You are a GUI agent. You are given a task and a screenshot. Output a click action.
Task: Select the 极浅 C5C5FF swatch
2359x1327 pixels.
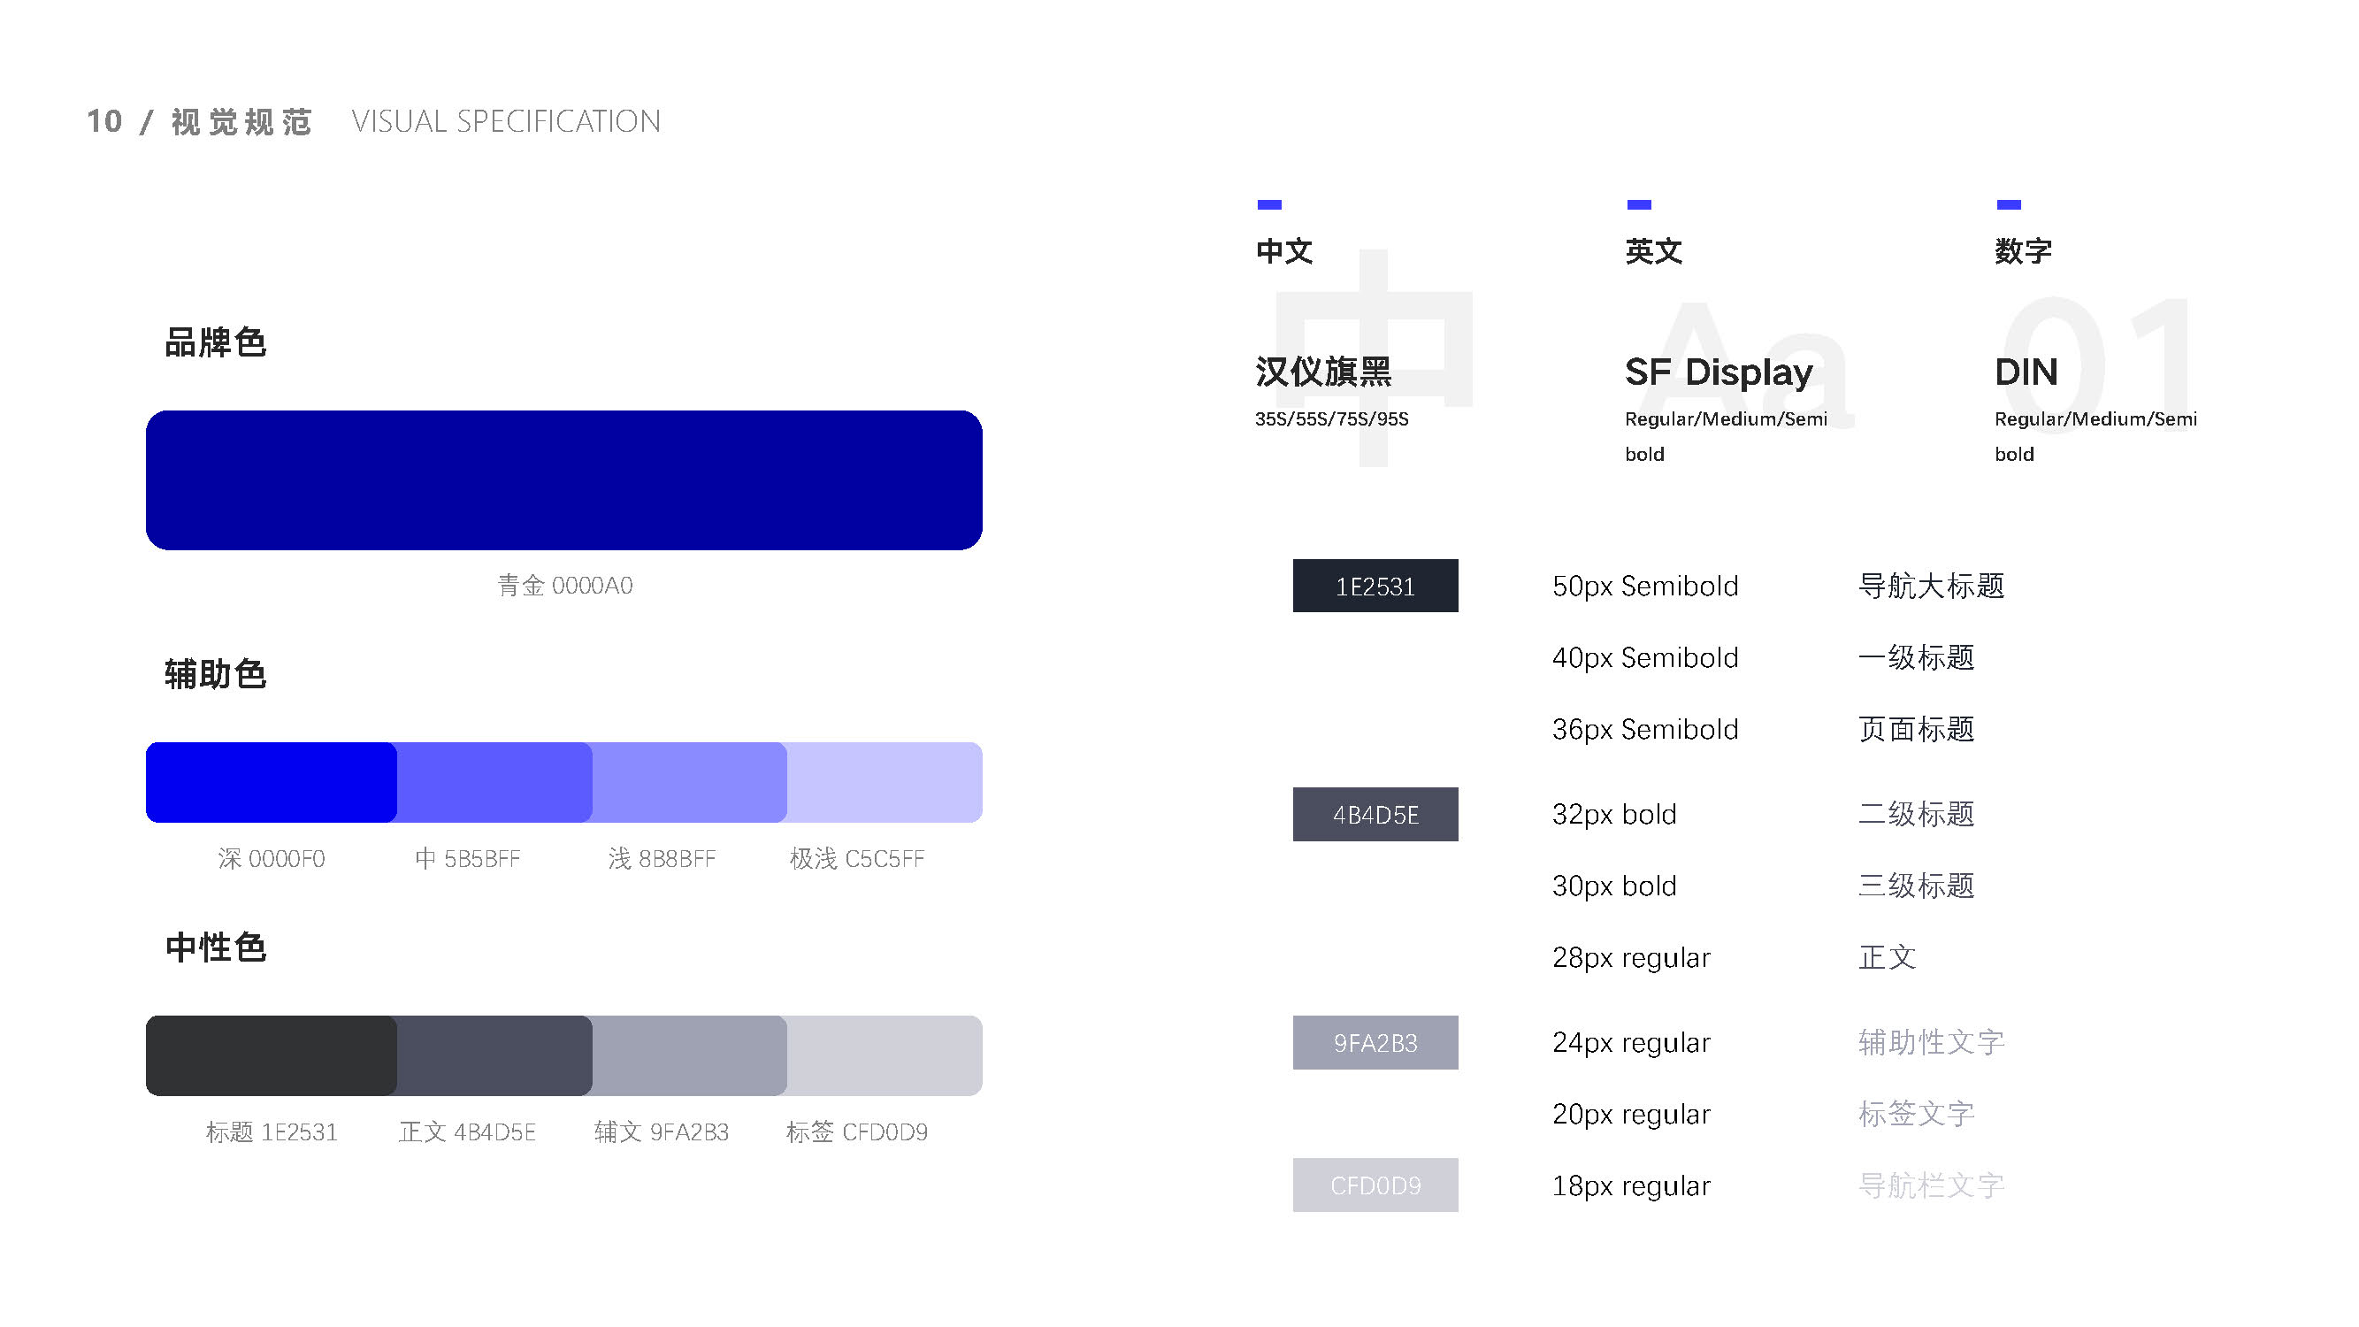pyautogui.click(x=885, y=782)
